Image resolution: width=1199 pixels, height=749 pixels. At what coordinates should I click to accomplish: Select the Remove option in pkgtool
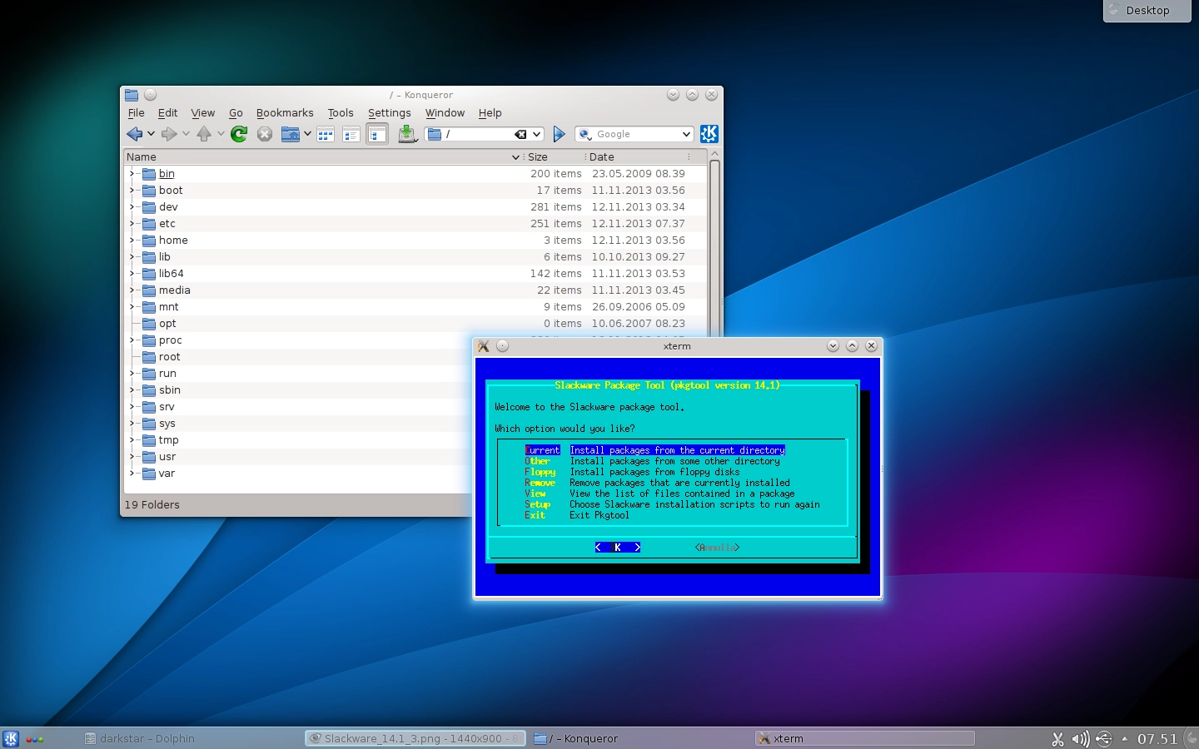tap(540, 483)
